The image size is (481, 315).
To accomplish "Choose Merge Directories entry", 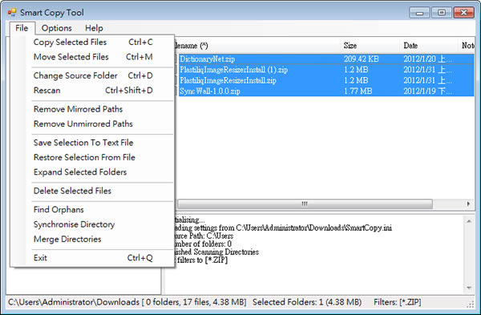I will point(93,239).
